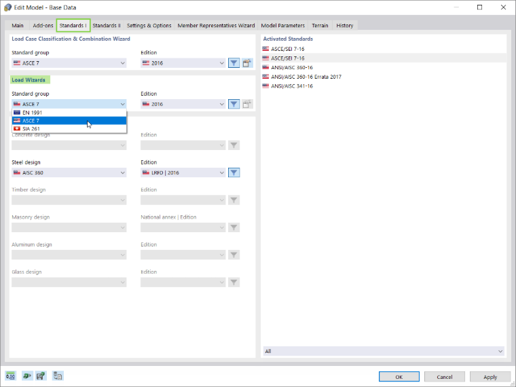Switch to the Main tab
Screen dimensions: 516x387
click(18, 25)
